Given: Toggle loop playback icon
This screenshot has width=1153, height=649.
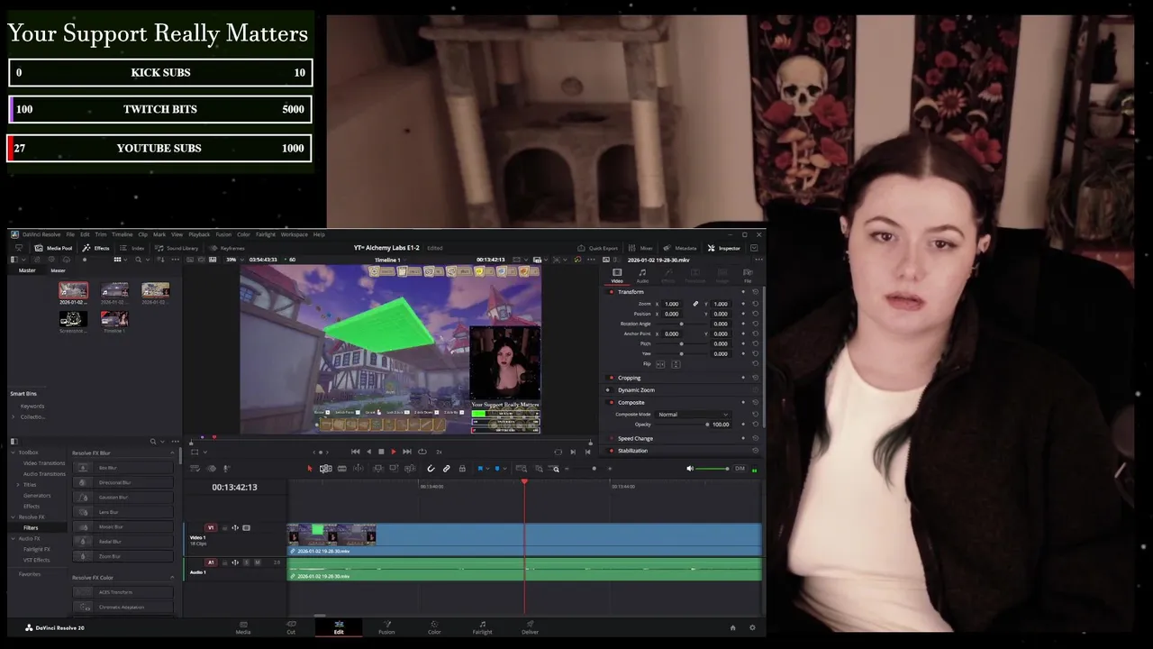Looking at the screenshot, I should coord(422,452).
